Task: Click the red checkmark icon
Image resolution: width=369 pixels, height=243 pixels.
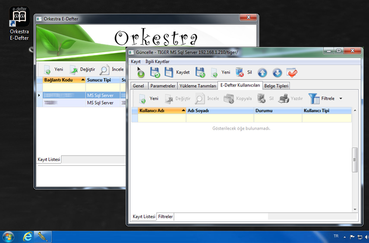Action: (x=292, y=73)
